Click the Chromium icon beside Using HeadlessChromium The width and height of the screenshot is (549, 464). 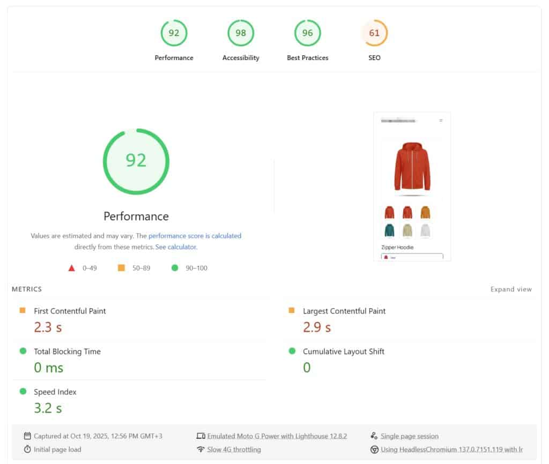[x=374, y=450]
